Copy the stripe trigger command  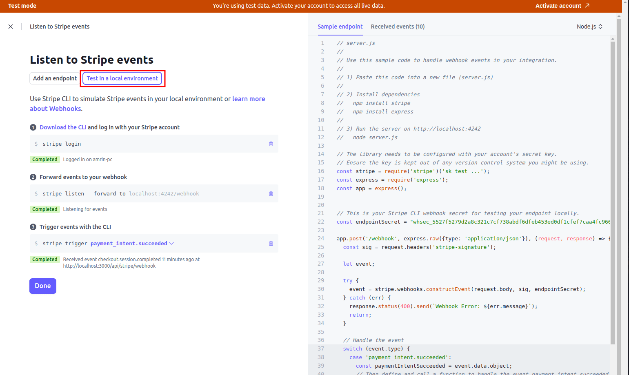tap(271, 243)
